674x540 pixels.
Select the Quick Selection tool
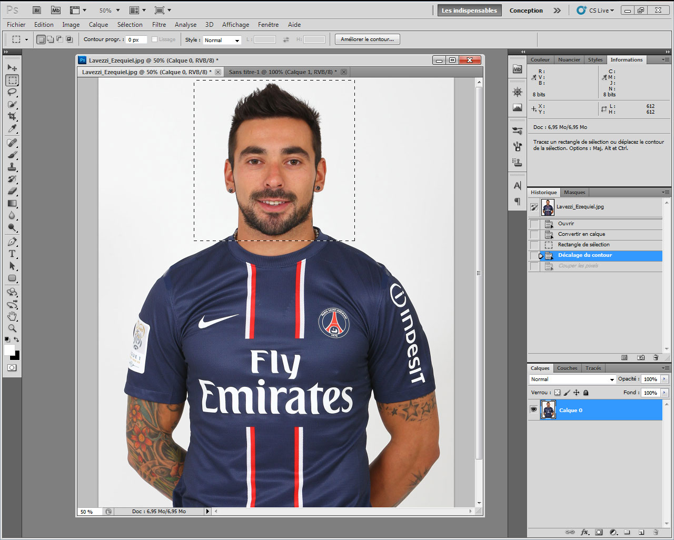12,104
